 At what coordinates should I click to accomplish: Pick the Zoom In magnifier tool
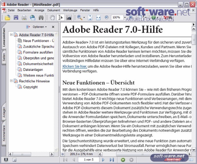coord(80,17)
